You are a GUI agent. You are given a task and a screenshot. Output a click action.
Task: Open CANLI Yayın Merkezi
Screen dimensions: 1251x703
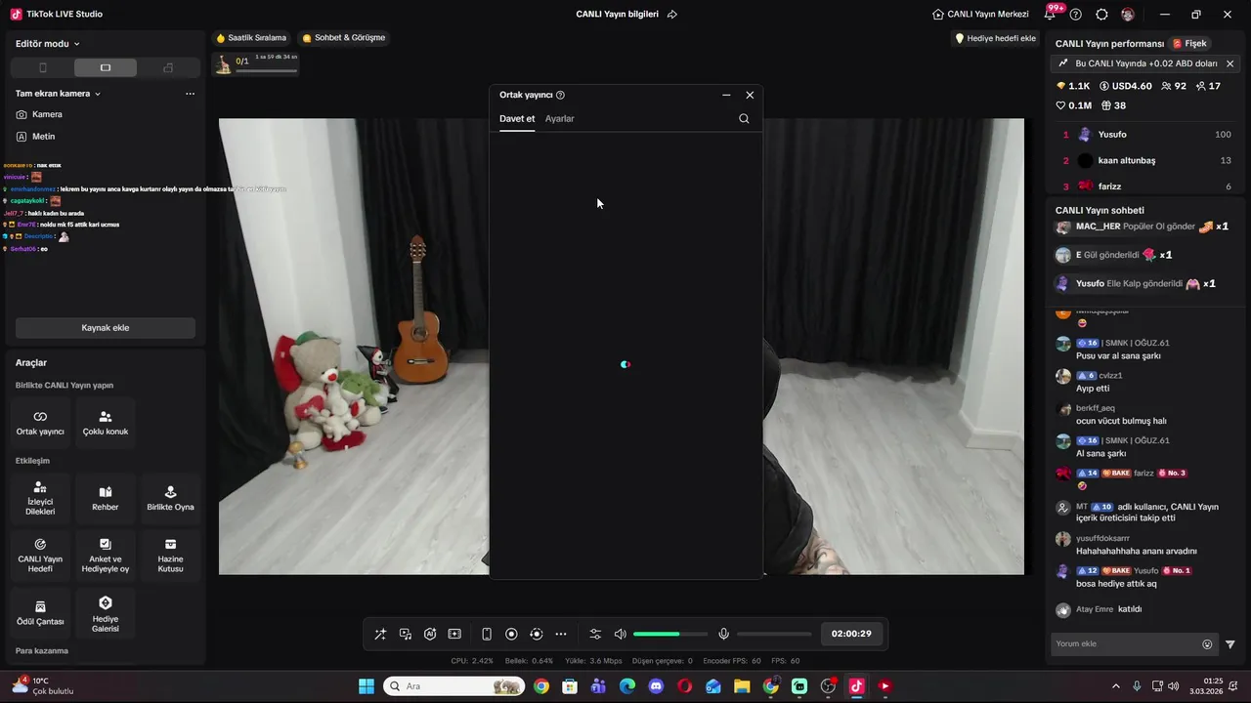coord(980,15)
